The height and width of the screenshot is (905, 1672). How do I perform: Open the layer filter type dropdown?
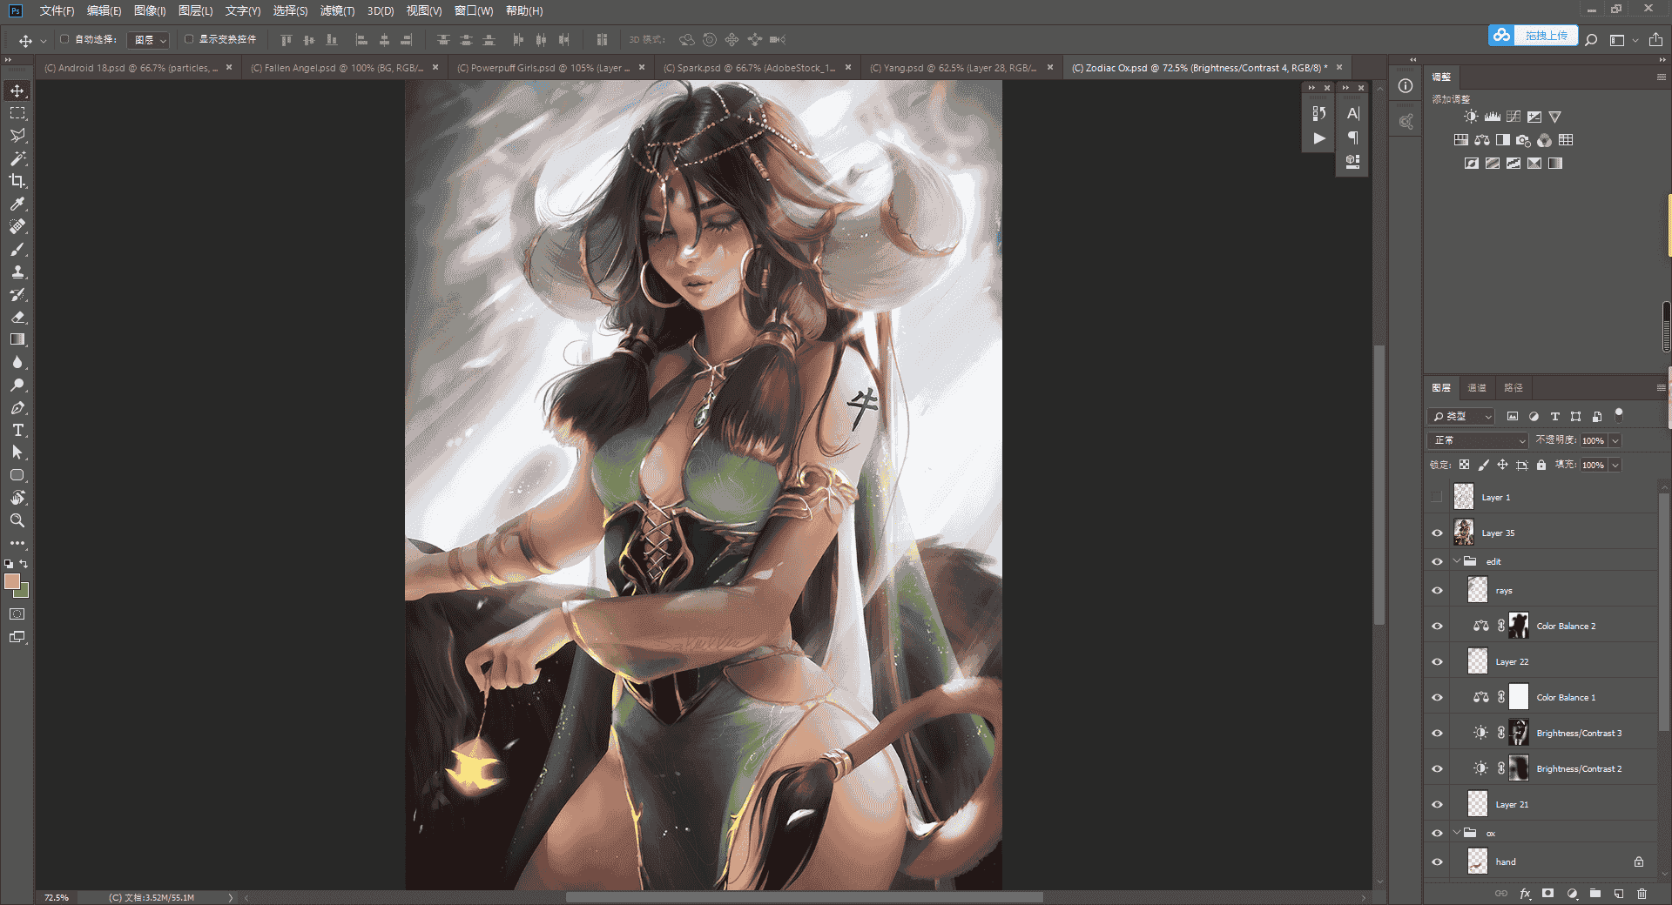coord(1462,416)
